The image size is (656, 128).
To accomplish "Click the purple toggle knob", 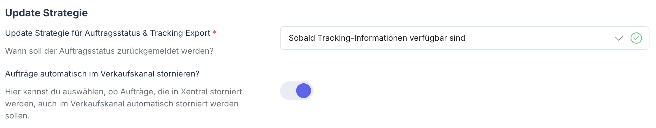I will point(303,91).
